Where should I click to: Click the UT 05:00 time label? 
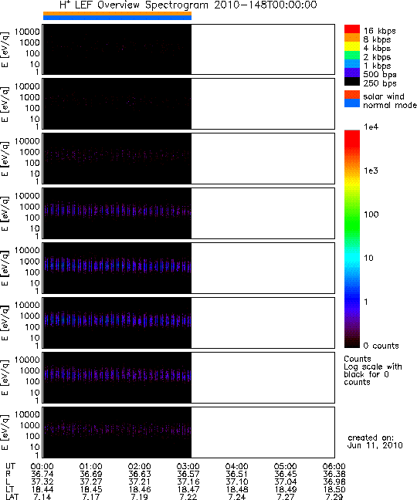286,467
